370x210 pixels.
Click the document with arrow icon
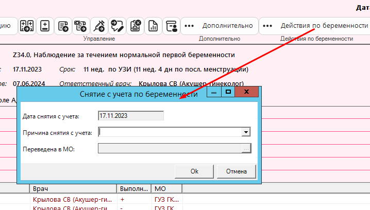point(63,26)
